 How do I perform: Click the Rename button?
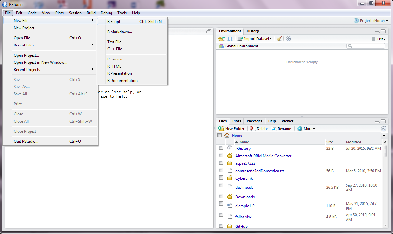(281, 129)
